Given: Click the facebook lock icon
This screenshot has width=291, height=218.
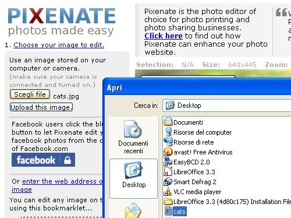Looking at the screenshot, I should pyautogui.click(x=68, y=160).
